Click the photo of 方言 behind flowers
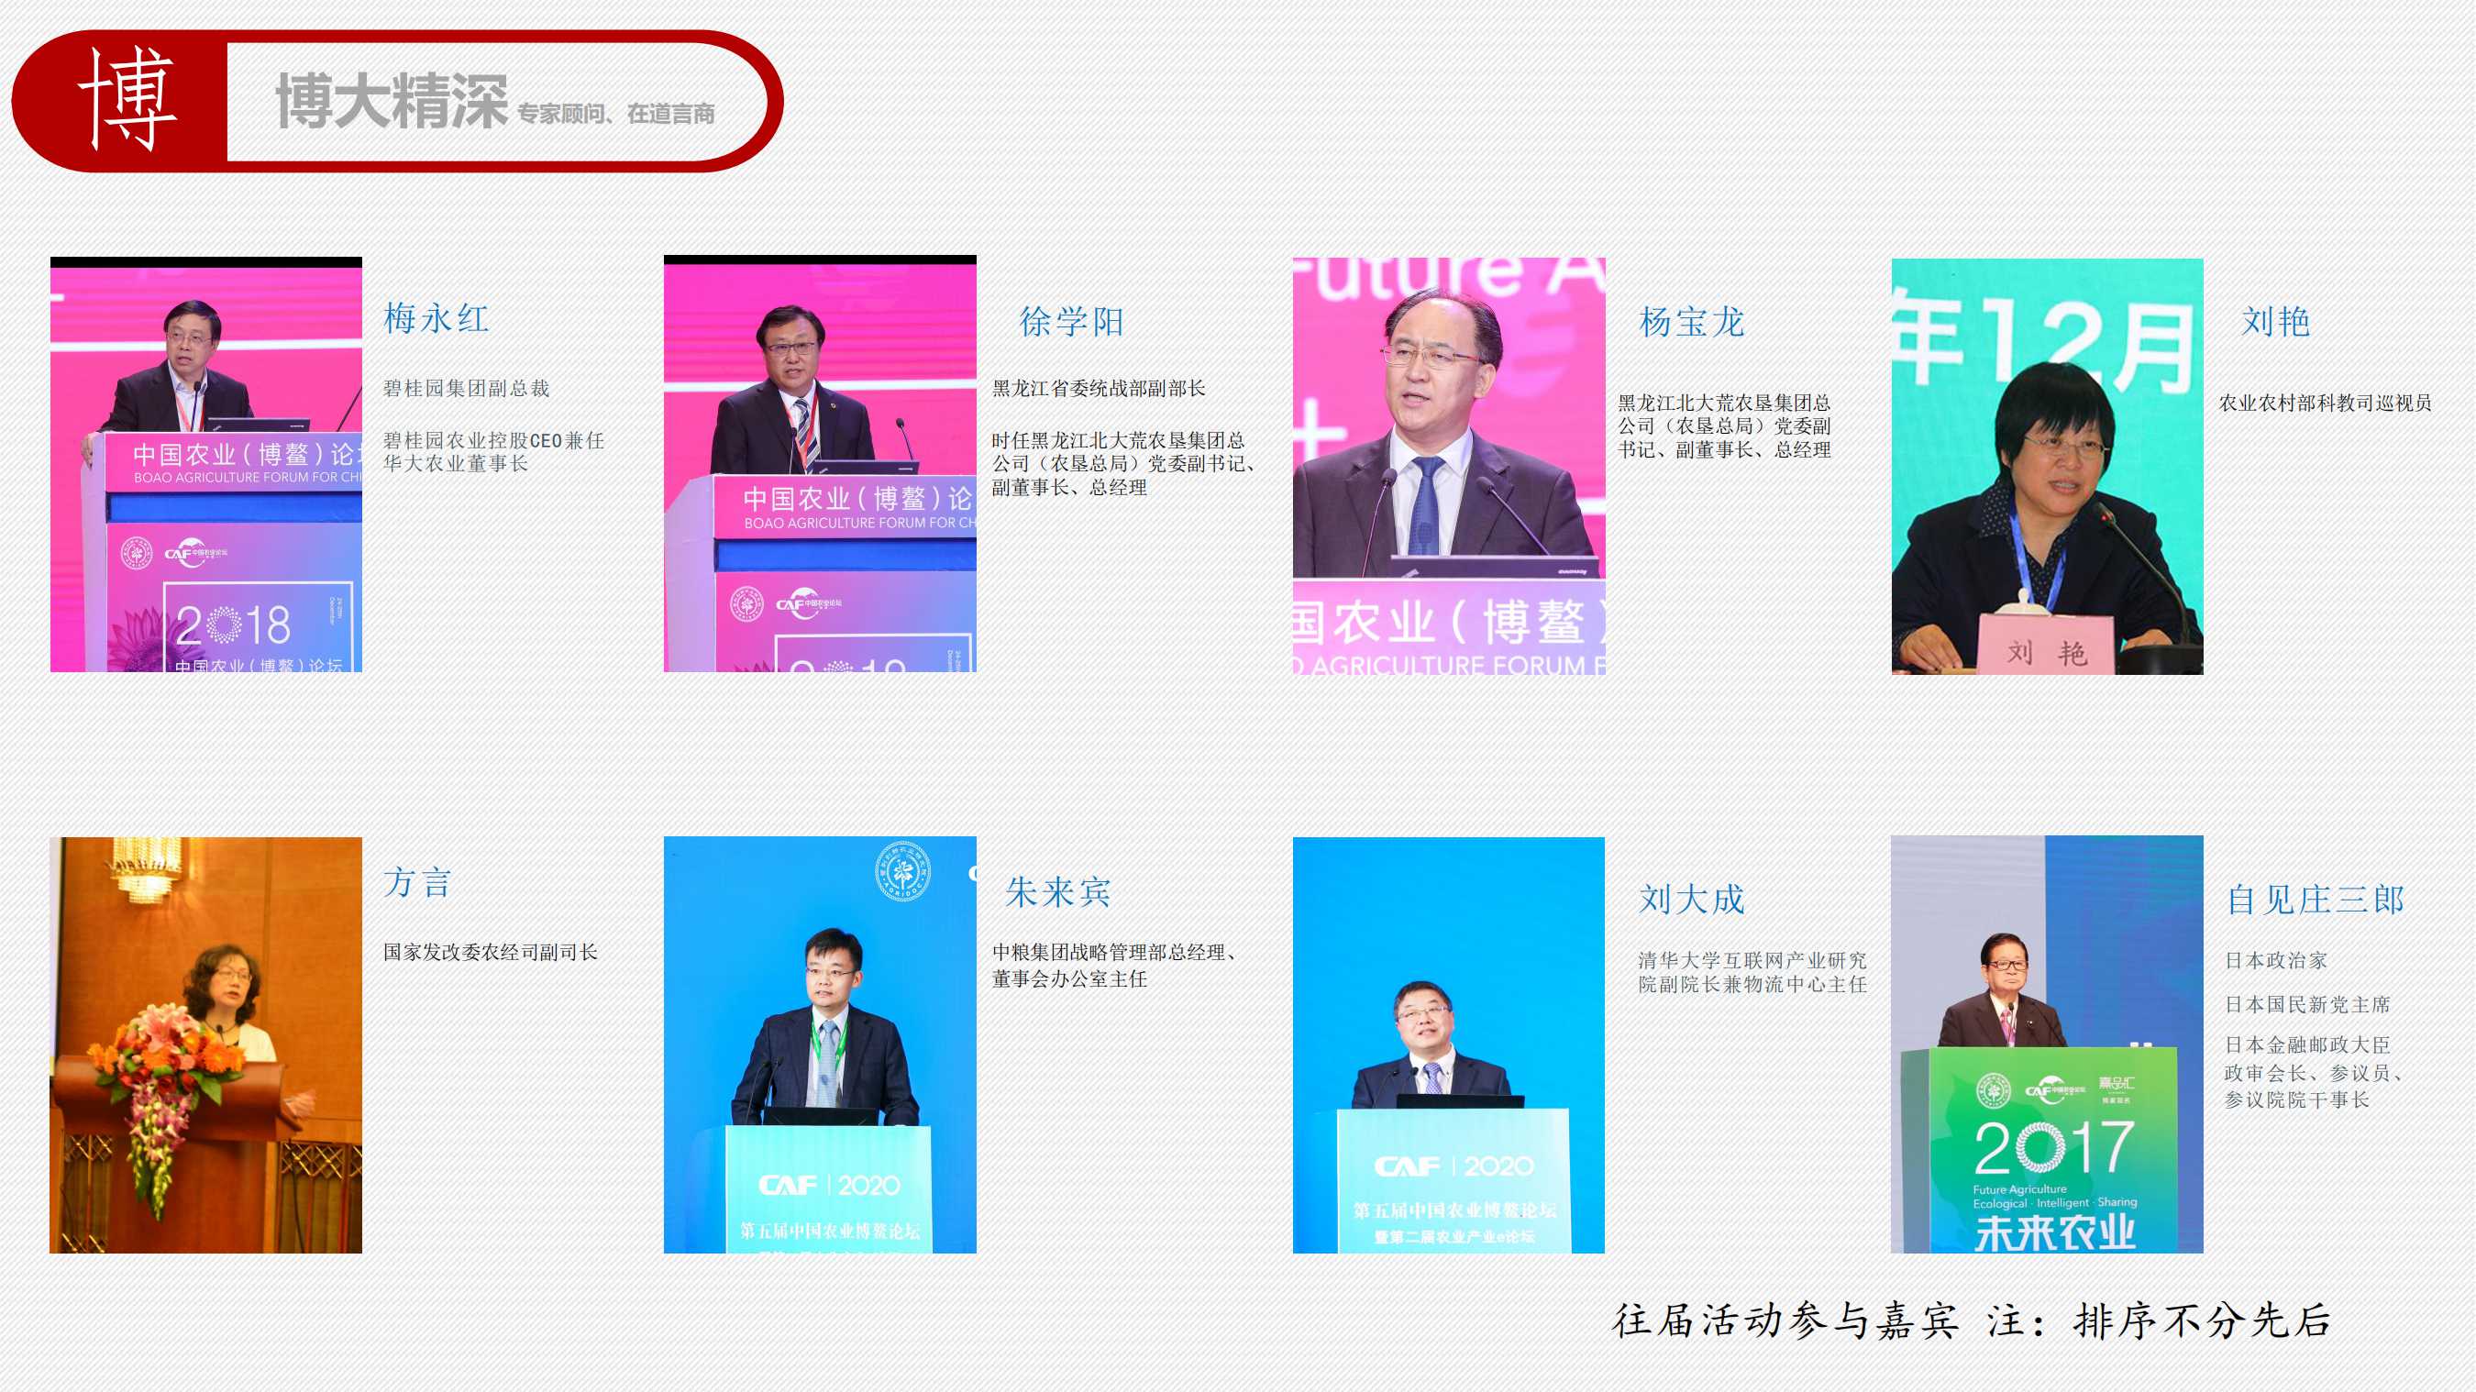 pos(205,1045)
